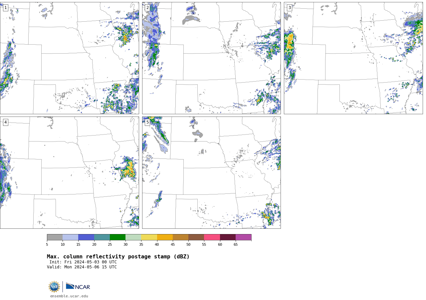Click the colorbar tick label 5
Image resolution: width=426 pixels, height=300 pixels.
(x=47, y=245)
